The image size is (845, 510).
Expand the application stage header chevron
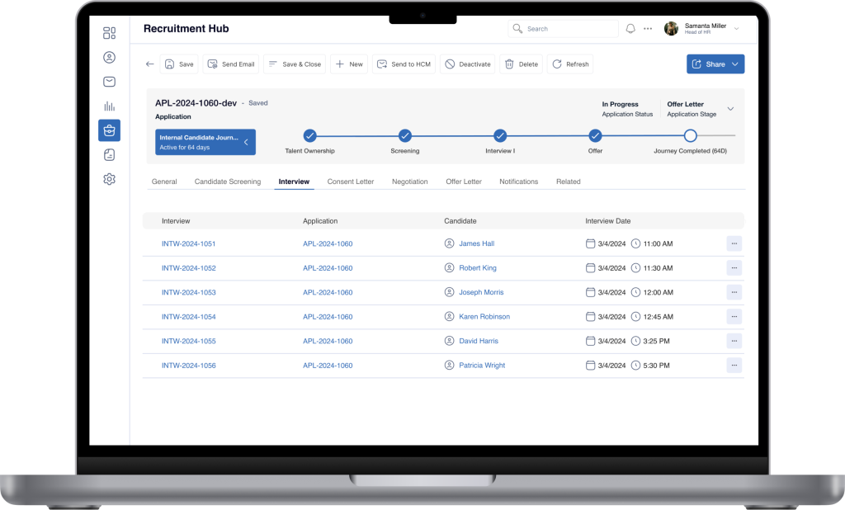[731, 109]
